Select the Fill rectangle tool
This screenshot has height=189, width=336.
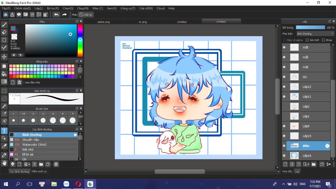coord(4,66)
